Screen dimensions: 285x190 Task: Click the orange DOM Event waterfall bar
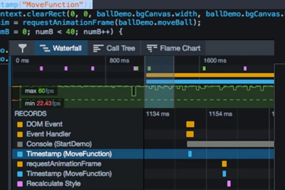click(x=190, y=124)
